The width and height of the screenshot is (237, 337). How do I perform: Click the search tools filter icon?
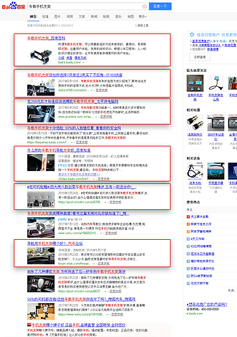(x=136, y=25)
